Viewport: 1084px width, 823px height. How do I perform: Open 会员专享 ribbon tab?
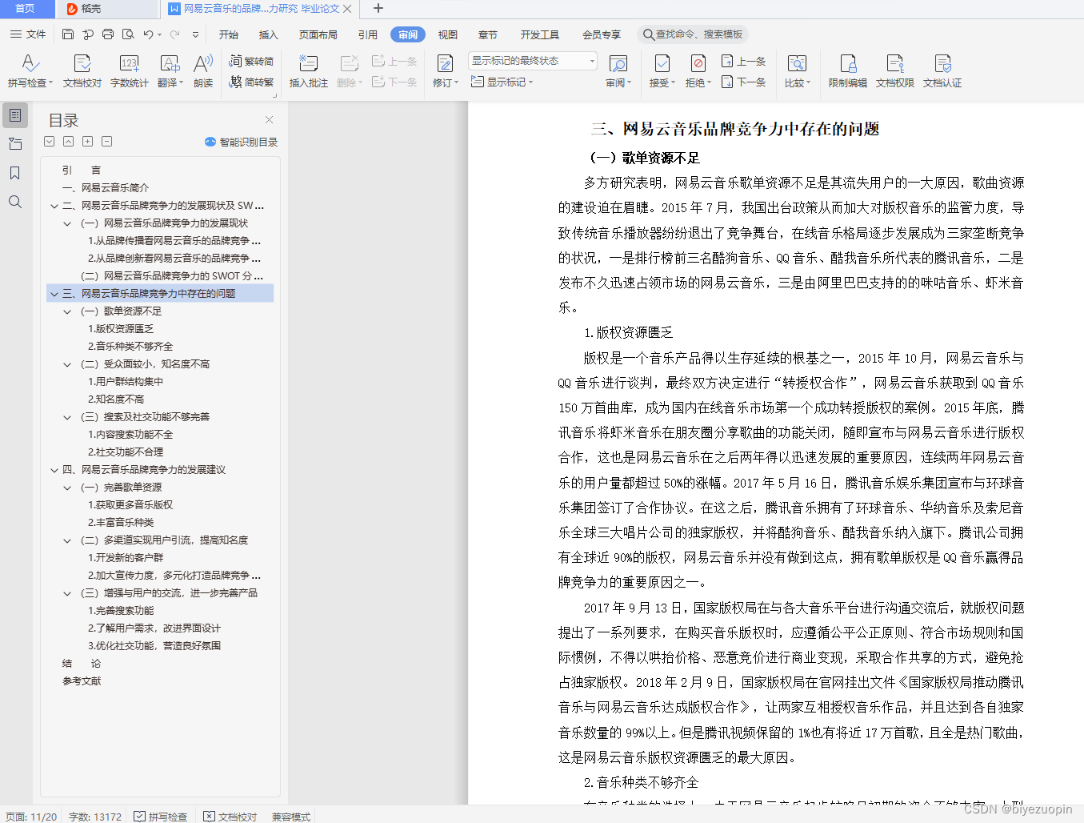click(602, 34)
